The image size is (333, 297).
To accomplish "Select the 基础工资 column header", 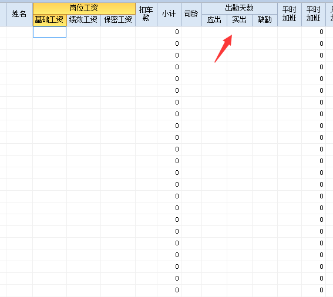I will tap(50, 20).
